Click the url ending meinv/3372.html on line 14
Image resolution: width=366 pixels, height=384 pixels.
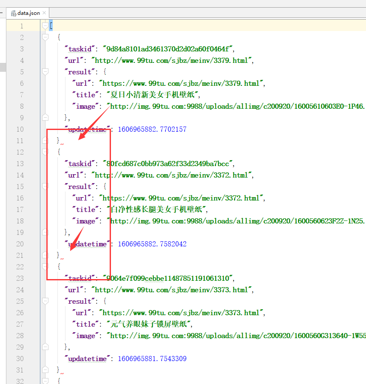(172, 175)
